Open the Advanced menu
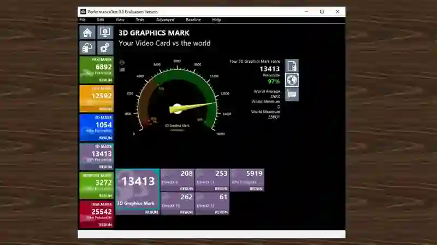The image size is (437, 245). tap(166, 20)
